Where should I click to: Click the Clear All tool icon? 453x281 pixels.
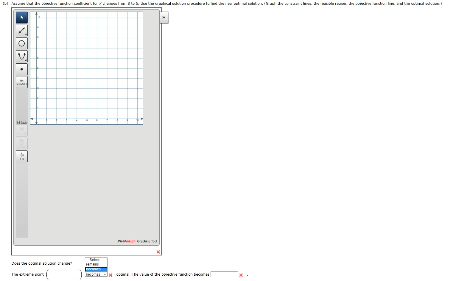tap(21, 130)
